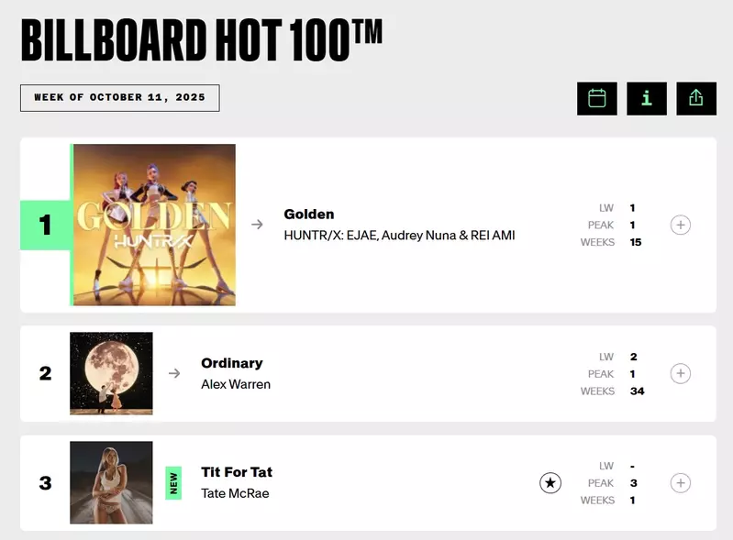Click the steady arrow icon beside Golden
This screenshot has width=733, height=540.
[x=258, y=225]
